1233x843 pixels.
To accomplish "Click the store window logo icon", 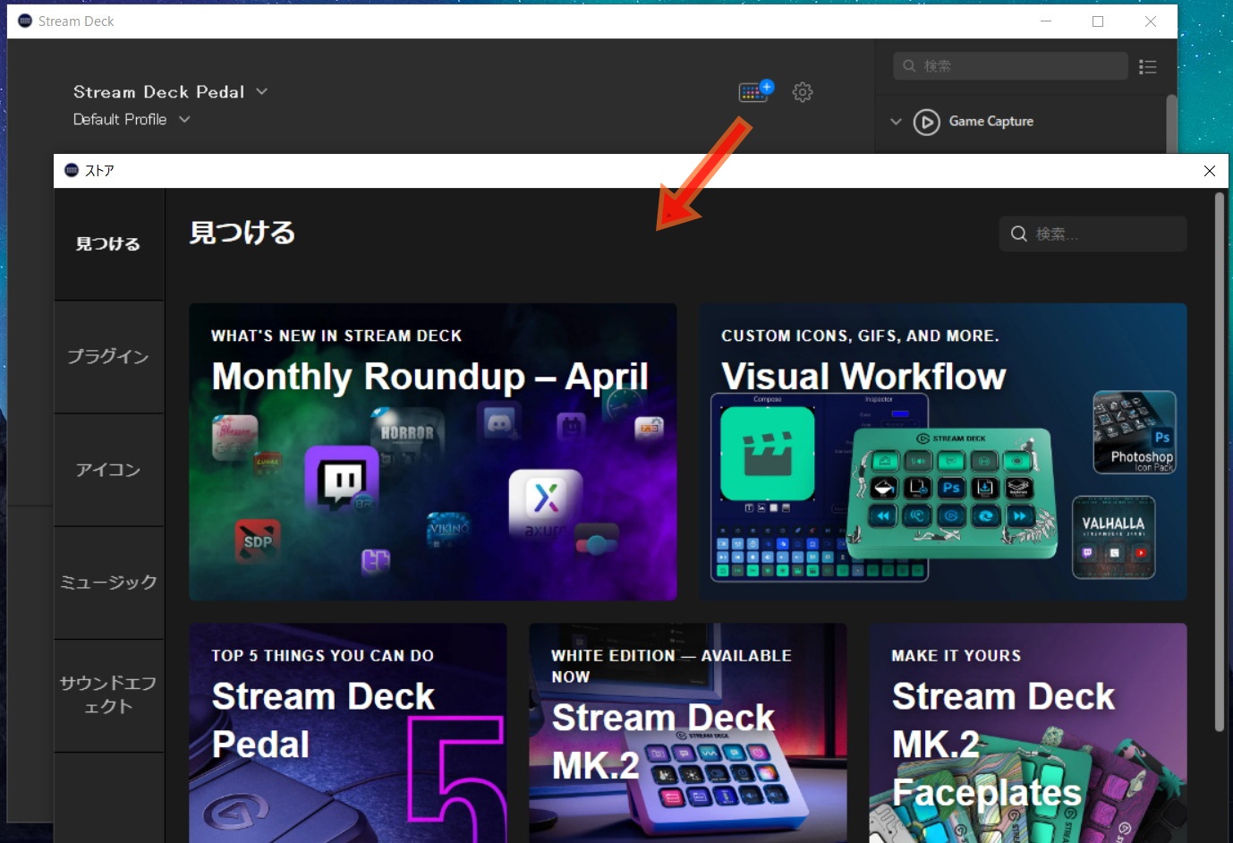I will [72, 170].
